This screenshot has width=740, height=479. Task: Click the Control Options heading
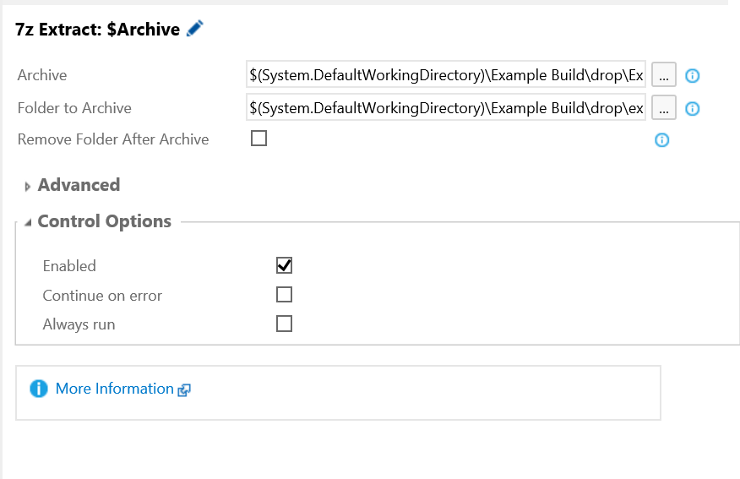pyautogui.click(x=104, y=220)
